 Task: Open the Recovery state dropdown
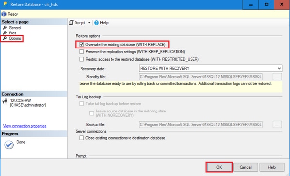tap(210, 68)
